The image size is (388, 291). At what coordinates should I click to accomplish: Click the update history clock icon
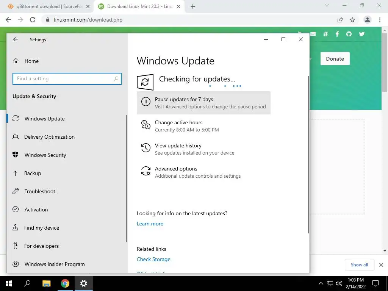tap(146, 148)
